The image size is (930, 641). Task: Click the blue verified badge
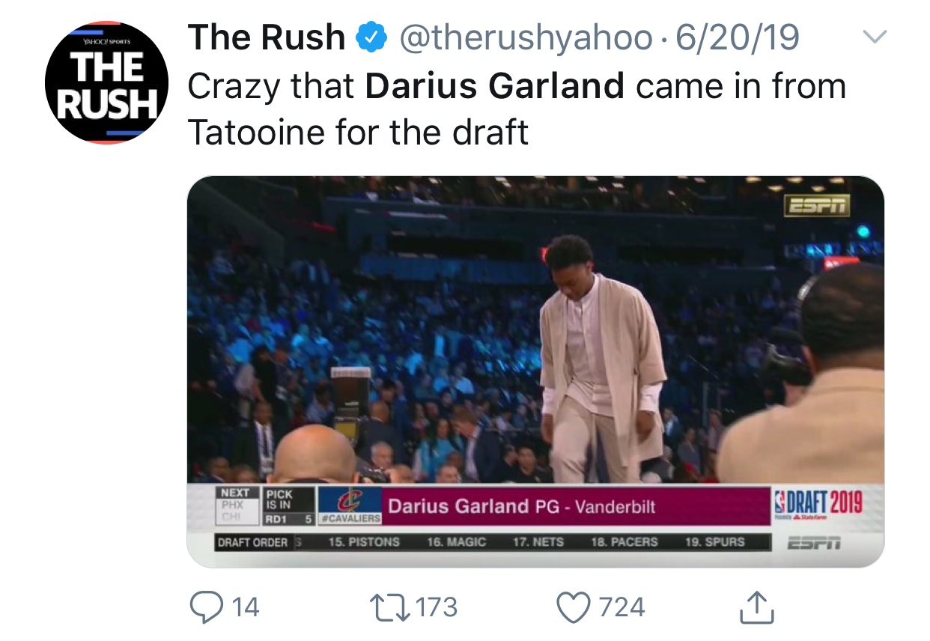click(x=372, y=38)
